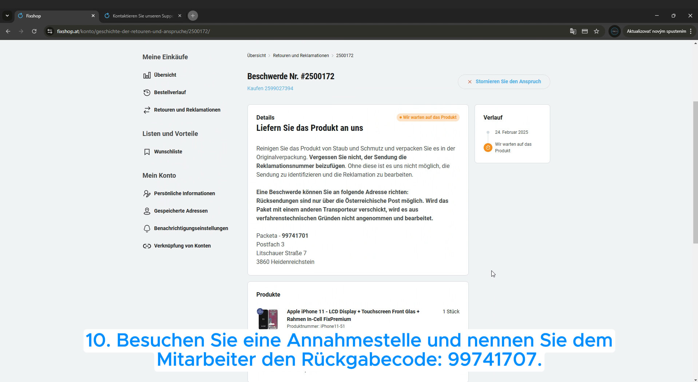
Task: Click the iPhone 11 LCD display product thumbnail
Action: [268, 319]
